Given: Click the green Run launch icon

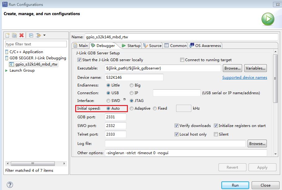Looking at the screenshot, I should click(267, 19).
